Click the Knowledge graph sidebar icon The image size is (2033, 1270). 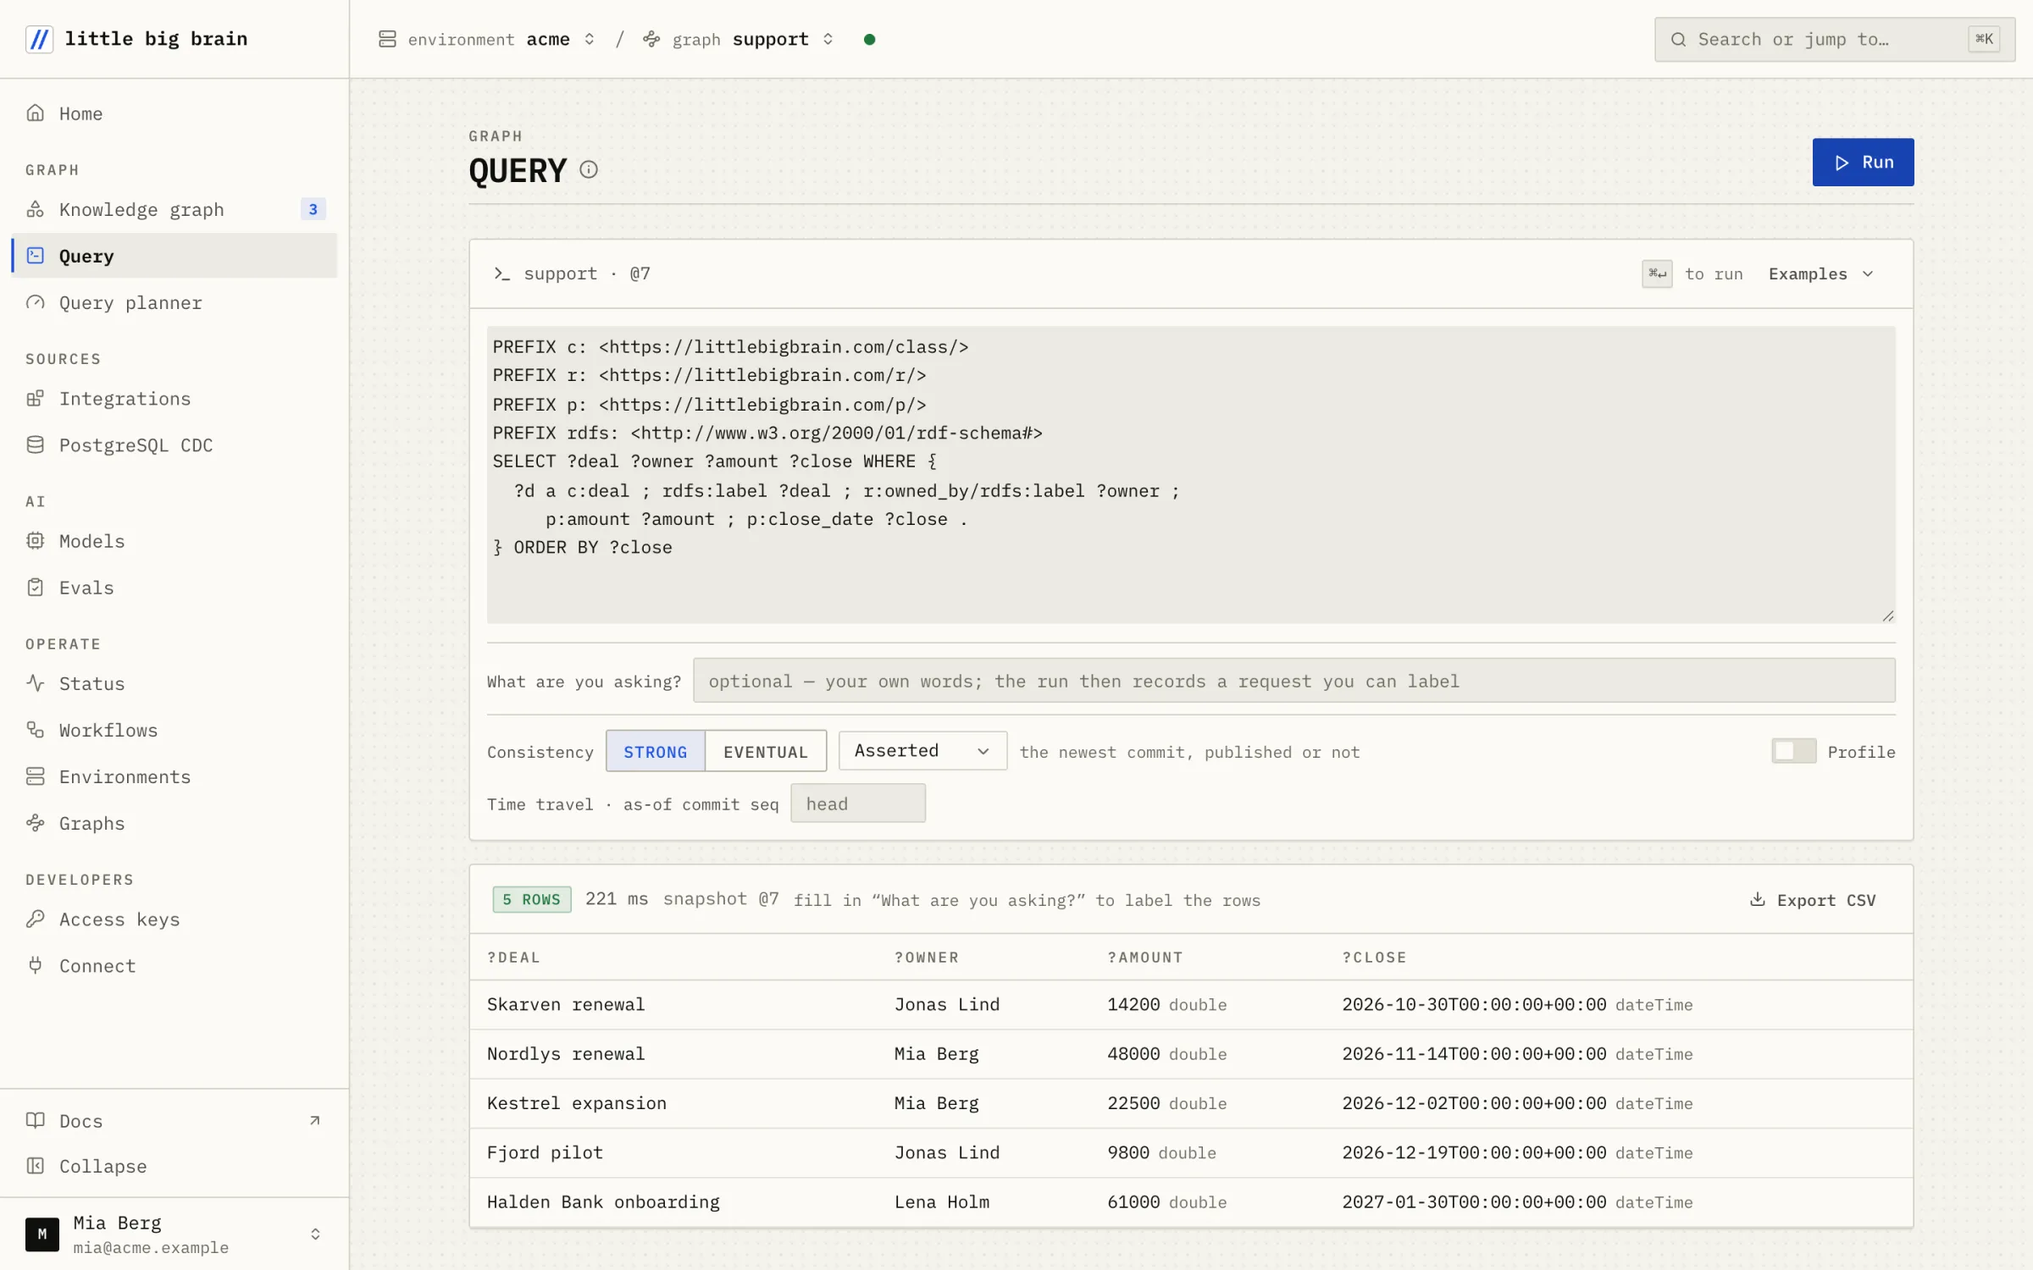click(x=35, y=209)
